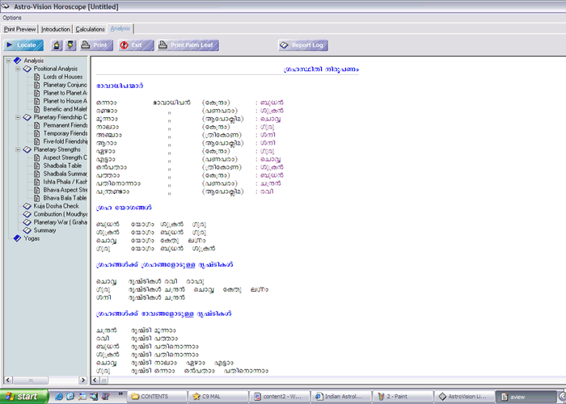
Task: Switch to Indian Astrology browser window
Action: tap(341, 397)
